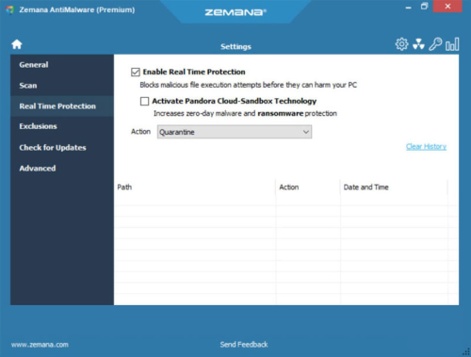This screenshot has height=357, width=471.
Task: Click the Zemana app logo in title bar
Action: point(9,9)
